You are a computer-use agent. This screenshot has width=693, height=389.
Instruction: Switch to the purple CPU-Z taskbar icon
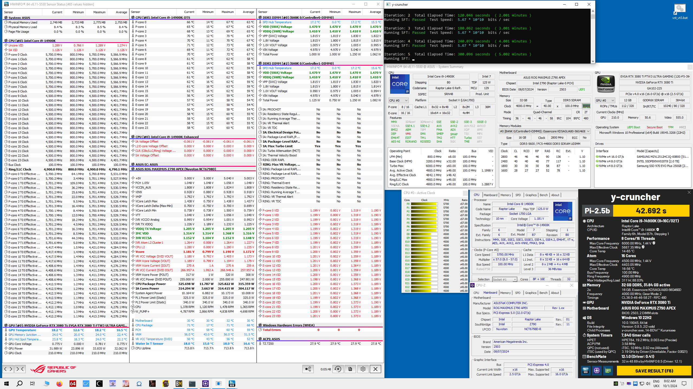pyautogui.click(x=205, y=384)
